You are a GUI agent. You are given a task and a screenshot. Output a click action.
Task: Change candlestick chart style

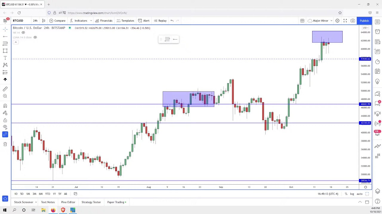tap(44, 21)
